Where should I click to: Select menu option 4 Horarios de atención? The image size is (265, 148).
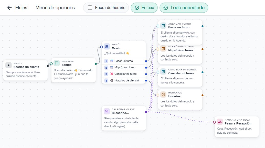pyautogui.click(x=124, y=80)
